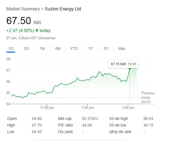Screen dimensions: 169x141
Task: Open the 1M chart range
Action: point(42,49)
